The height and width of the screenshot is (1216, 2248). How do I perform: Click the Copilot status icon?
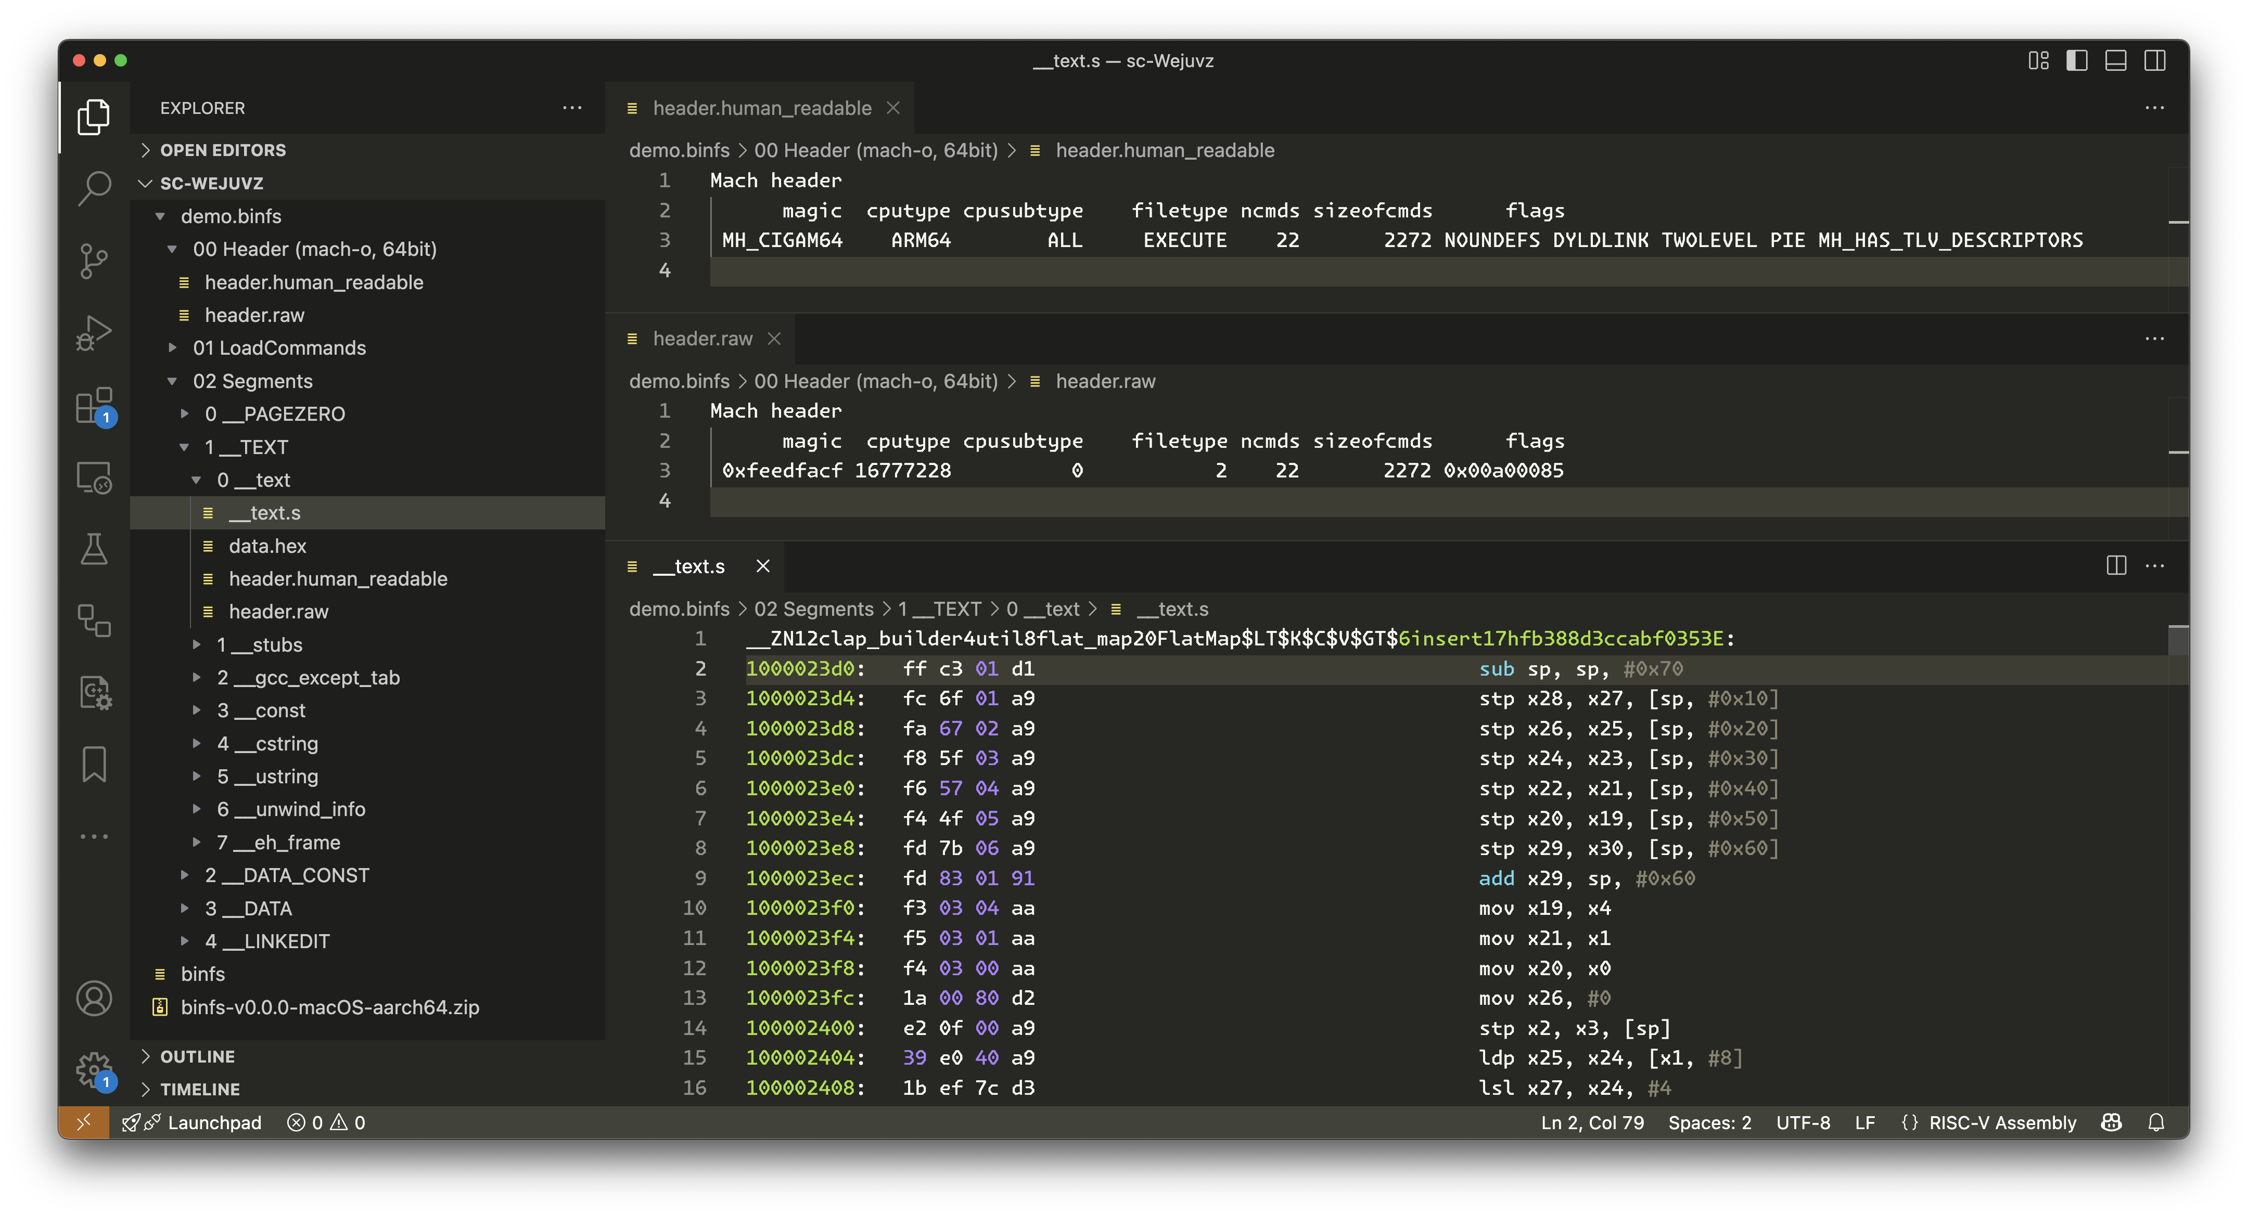tap(2111, 1123)
